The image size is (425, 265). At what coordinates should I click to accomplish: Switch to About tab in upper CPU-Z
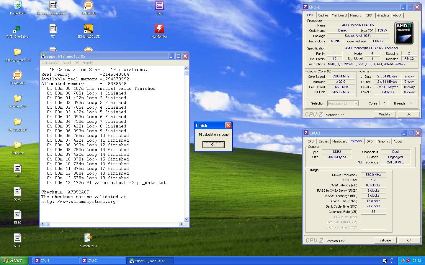pos(397,15)
